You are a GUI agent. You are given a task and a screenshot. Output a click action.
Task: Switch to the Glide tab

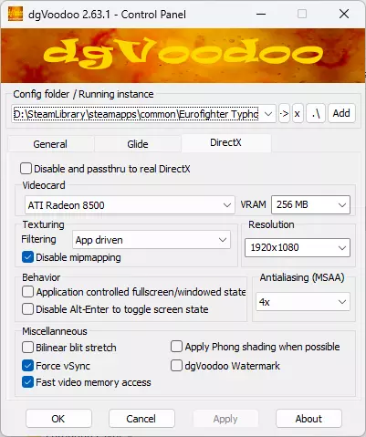pos(138,144)
